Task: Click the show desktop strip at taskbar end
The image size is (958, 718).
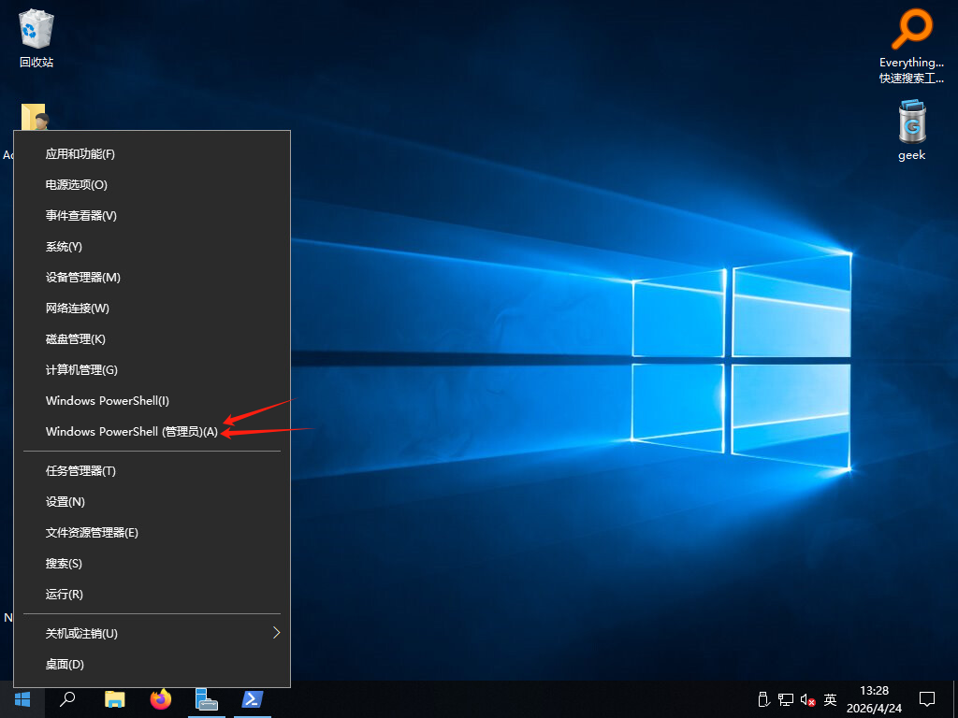Action: 955,699
